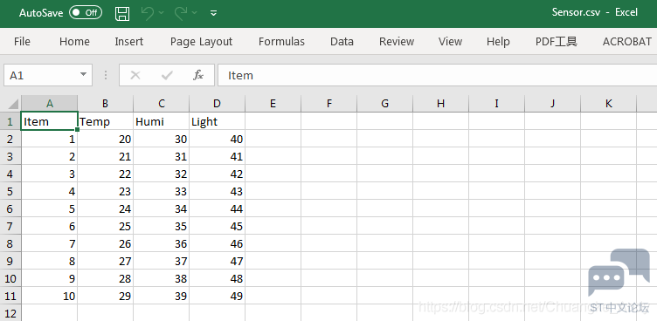
Task: Click Light value 43
Action: [x=217, y=191]
